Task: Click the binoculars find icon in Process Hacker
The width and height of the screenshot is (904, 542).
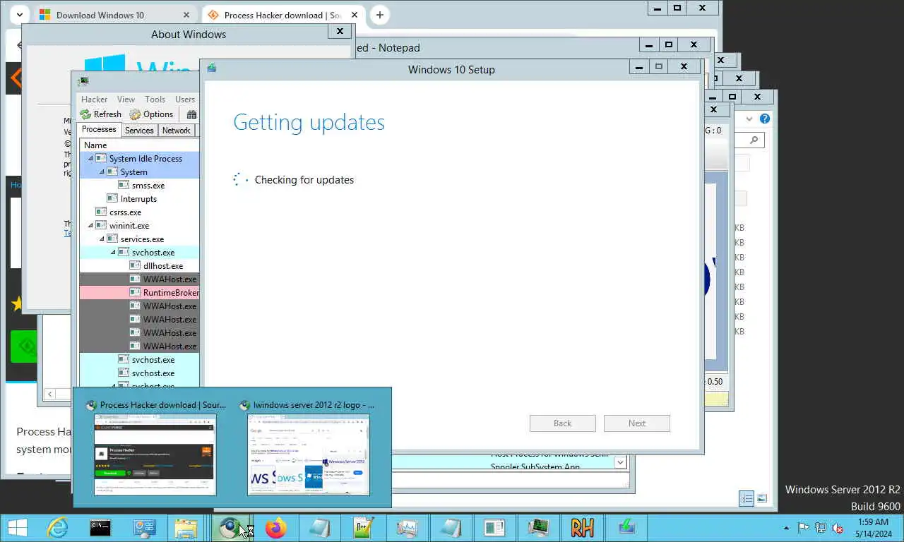Action: 192,114
